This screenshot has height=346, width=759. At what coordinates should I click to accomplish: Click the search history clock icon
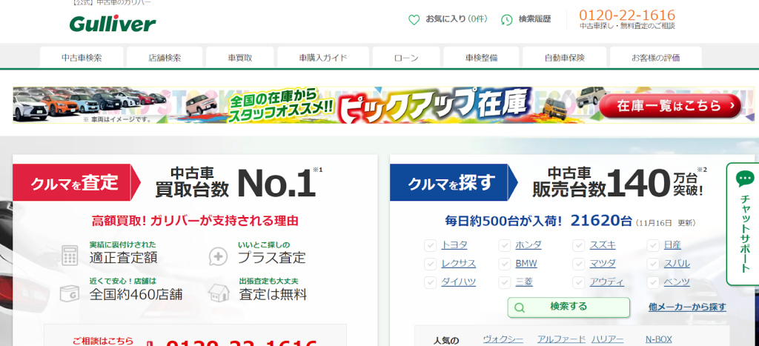[507, 19]
